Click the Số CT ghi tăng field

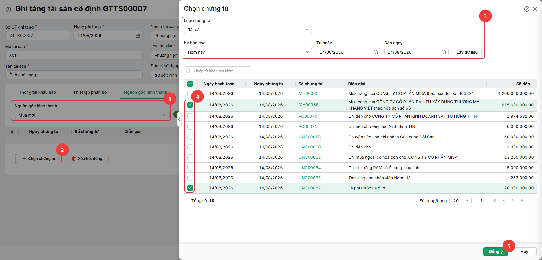coord(38,36)
